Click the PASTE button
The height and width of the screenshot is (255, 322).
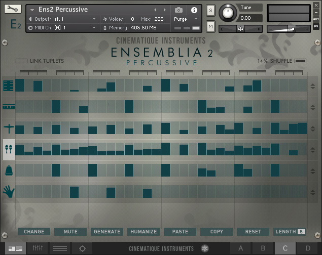tap(180, 232)
